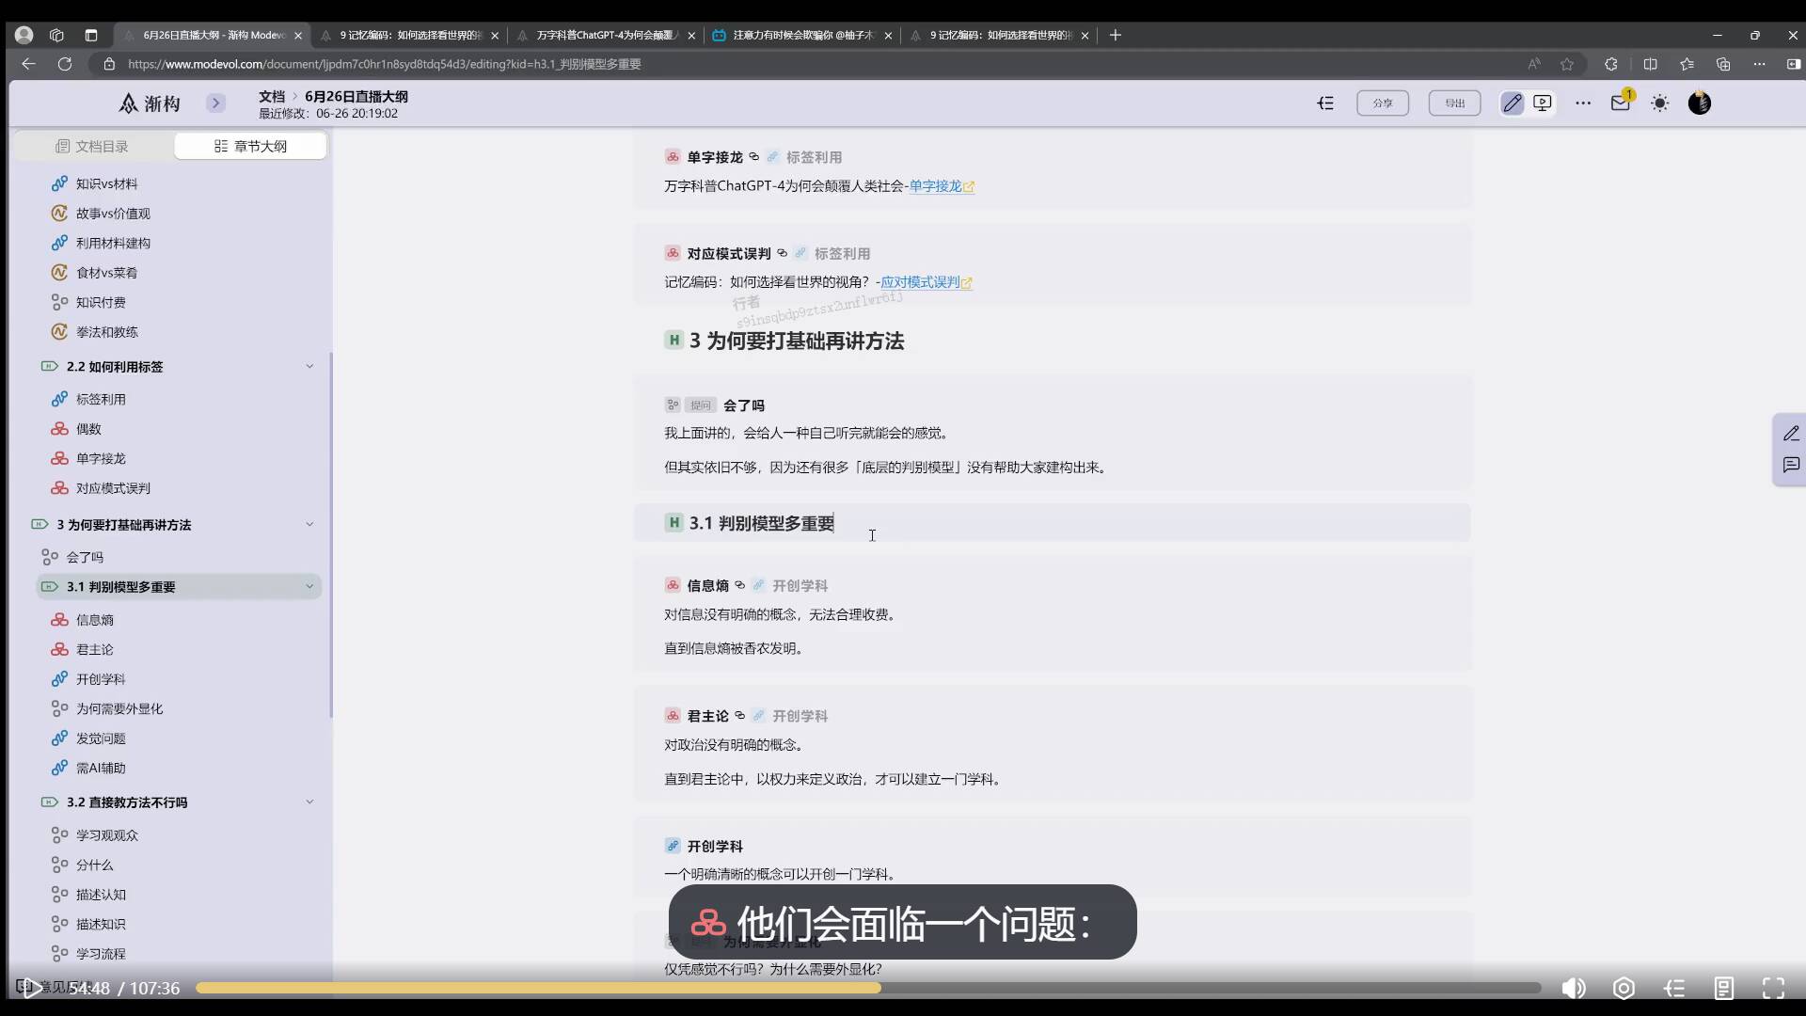Select 需AI辅助 in the outline
1806x1016 pixels.
click(101, 768)
